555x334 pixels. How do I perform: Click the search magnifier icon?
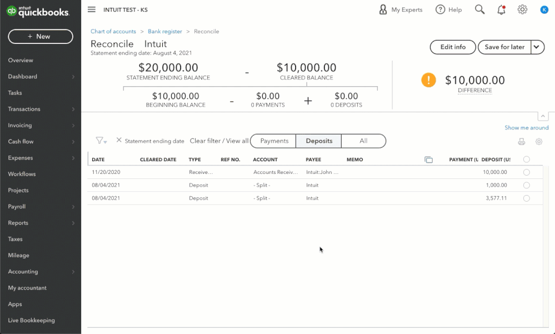479,9
